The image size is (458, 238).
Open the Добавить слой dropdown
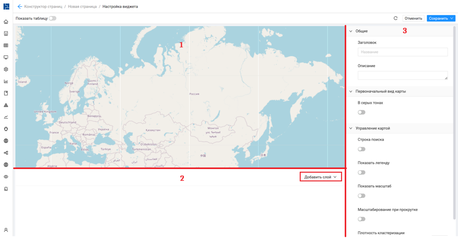(x=320, y=177)
